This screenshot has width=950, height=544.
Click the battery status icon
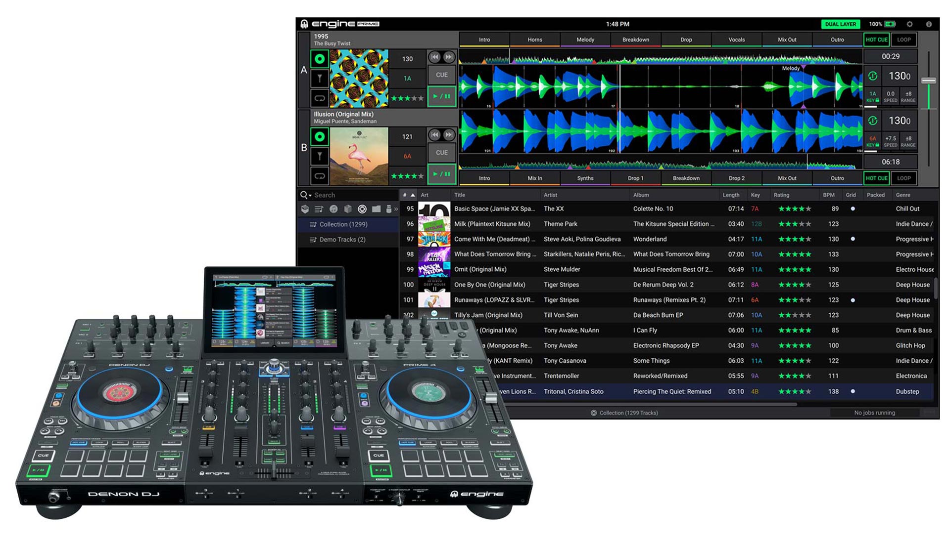point(890,24)
